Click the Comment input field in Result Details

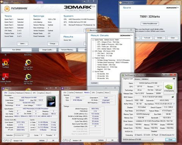[x=109, y=83]
